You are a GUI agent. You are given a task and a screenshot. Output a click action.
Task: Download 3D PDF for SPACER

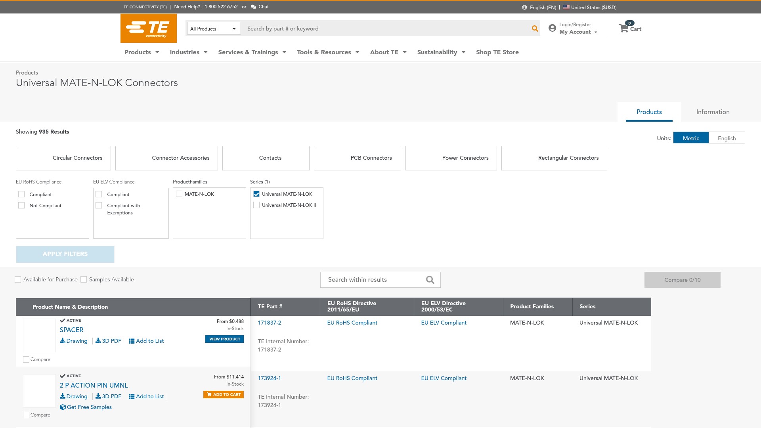point(109,341)
